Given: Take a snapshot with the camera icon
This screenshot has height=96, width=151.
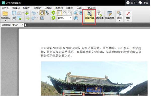Looking at the screenshot, I should point(42,18).
